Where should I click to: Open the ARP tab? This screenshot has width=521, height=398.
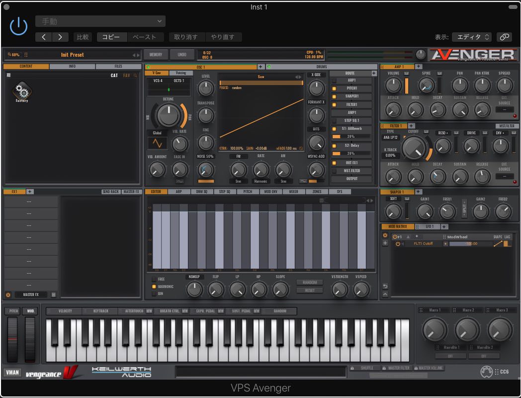[179, 192]
